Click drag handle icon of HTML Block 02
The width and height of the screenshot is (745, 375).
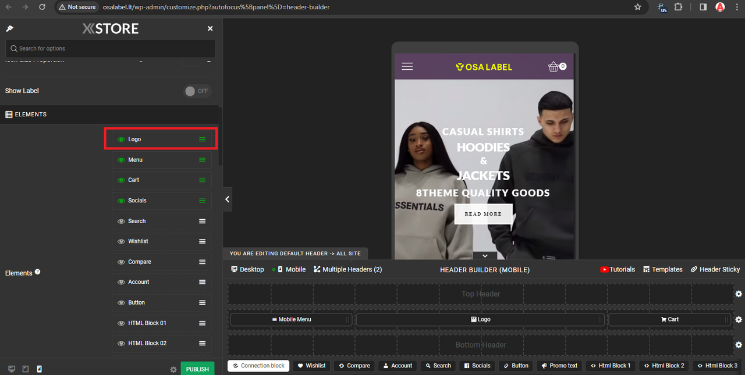coord(202,343)
